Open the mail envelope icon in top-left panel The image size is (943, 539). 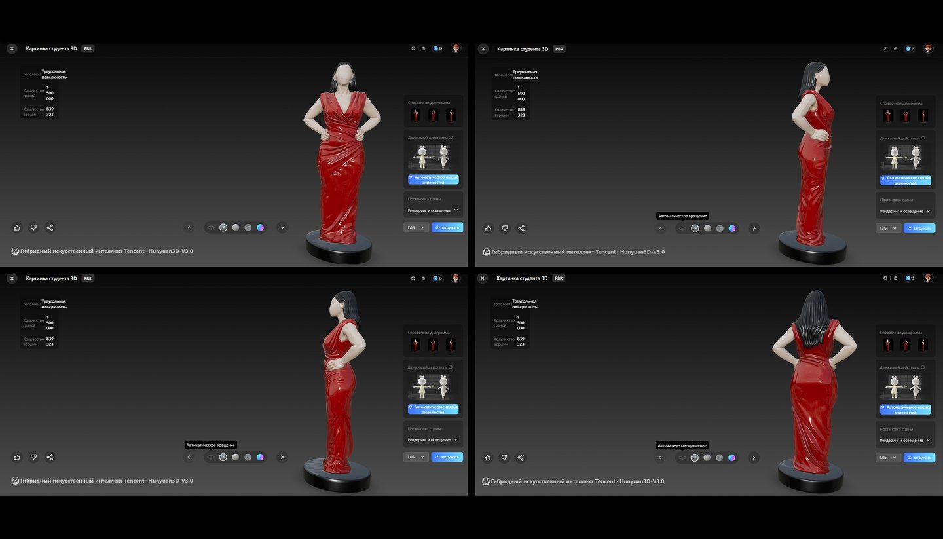(413, 48)
